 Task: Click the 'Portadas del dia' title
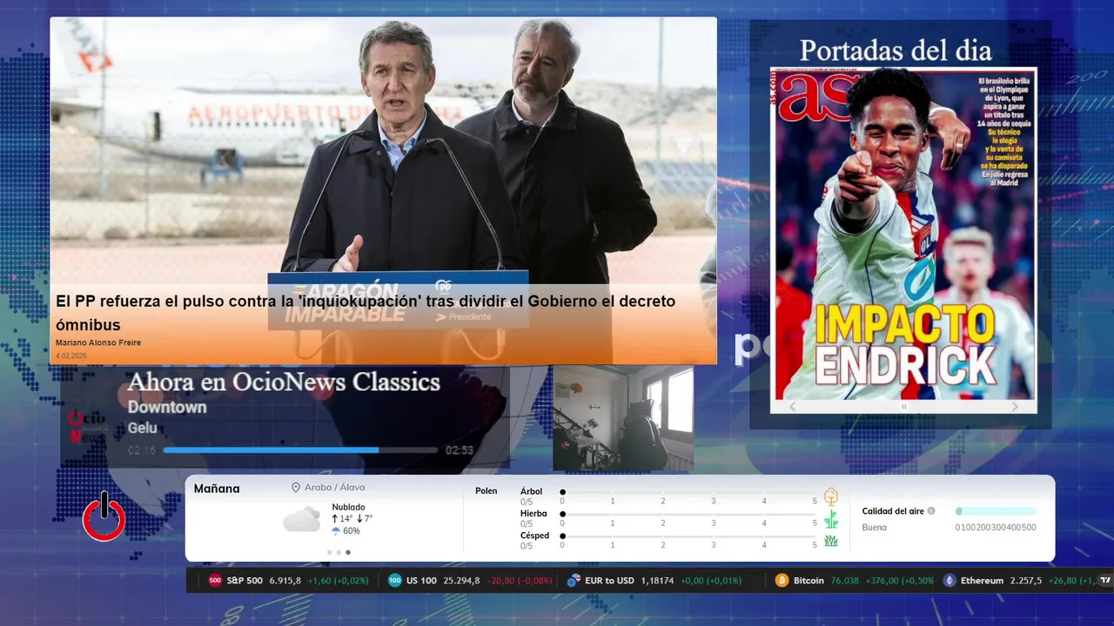[896, 50]
